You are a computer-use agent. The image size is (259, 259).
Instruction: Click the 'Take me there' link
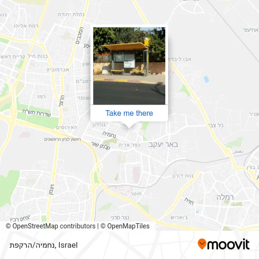point(129,113)
